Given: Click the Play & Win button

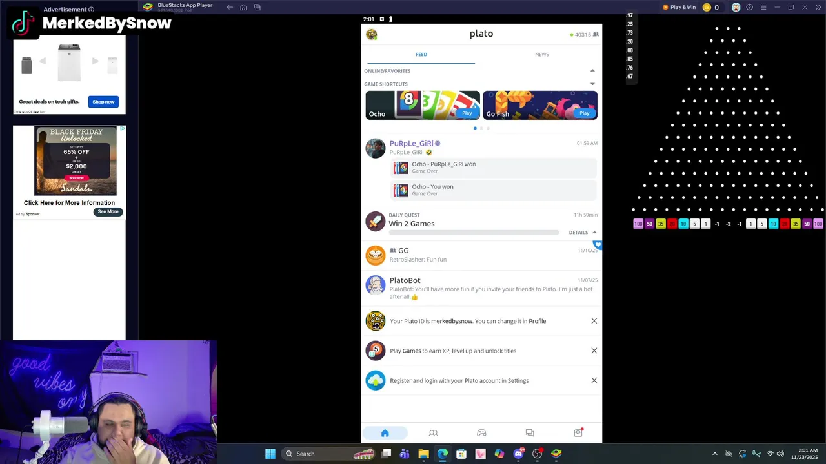Looking at the screenshot, I should point(680,7).
